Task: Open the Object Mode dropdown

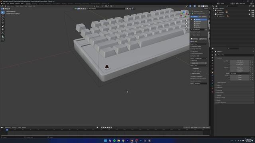Action: tap(10, 6)
